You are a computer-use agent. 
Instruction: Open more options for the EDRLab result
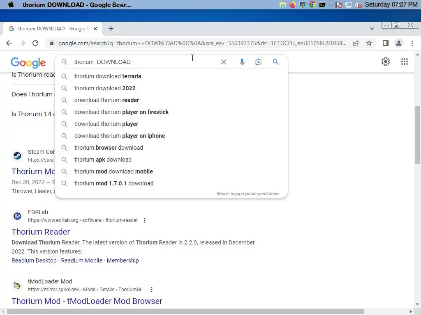[x=144, y=220]
